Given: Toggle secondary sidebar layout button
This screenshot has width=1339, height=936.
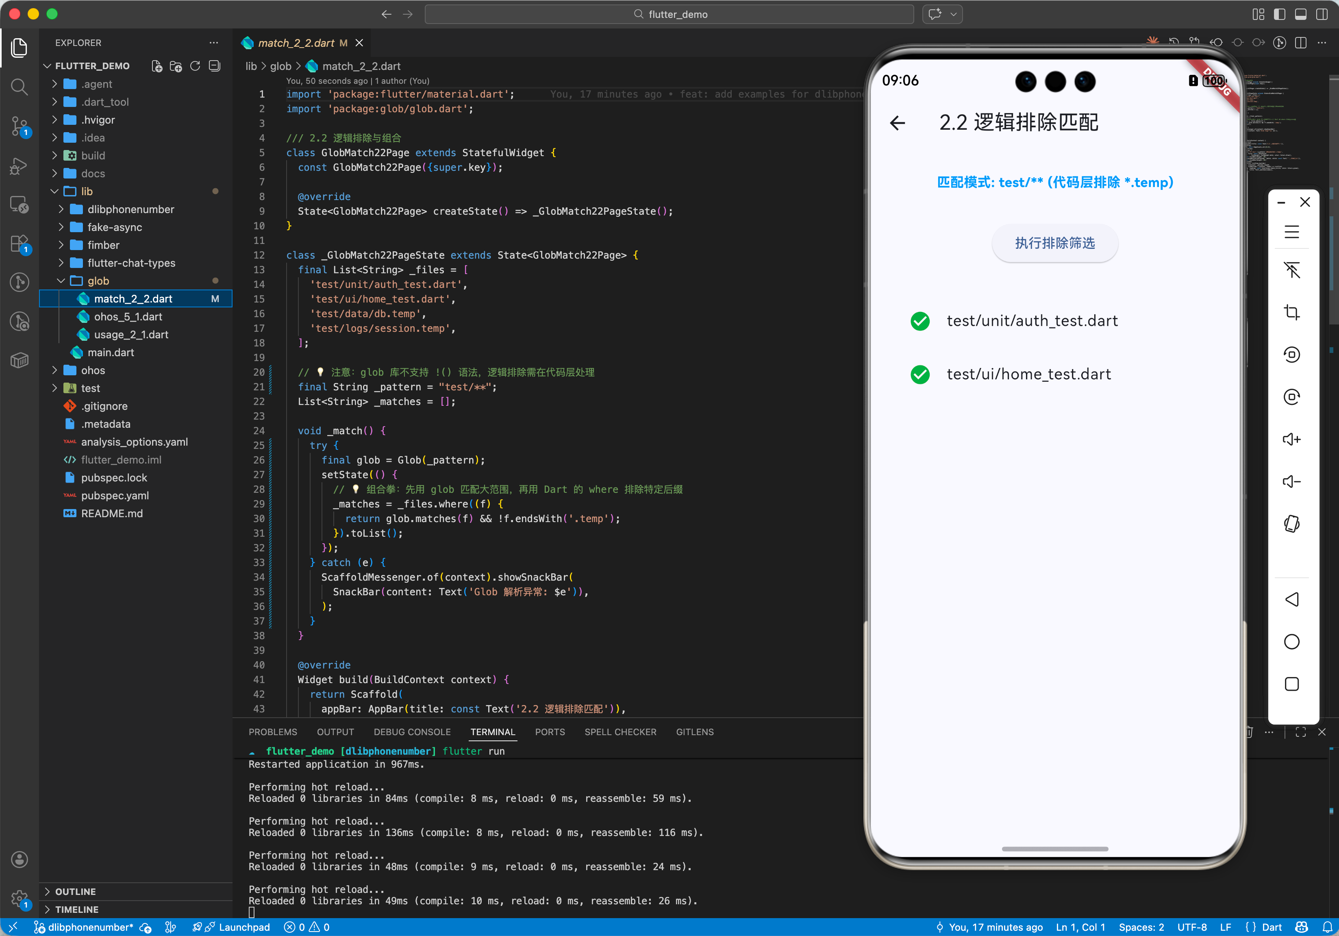Looking at the screenshot, I should click(1322, 14).
